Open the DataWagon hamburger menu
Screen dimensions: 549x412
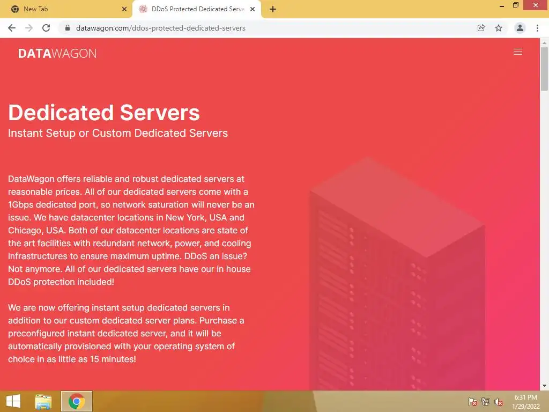pyautogui.click(x=518, y=52)
